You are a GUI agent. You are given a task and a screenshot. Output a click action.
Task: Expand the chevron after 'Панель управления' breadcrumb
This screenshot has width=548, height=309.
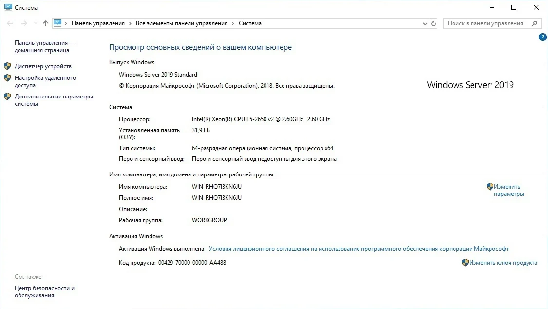pos(131,23)
